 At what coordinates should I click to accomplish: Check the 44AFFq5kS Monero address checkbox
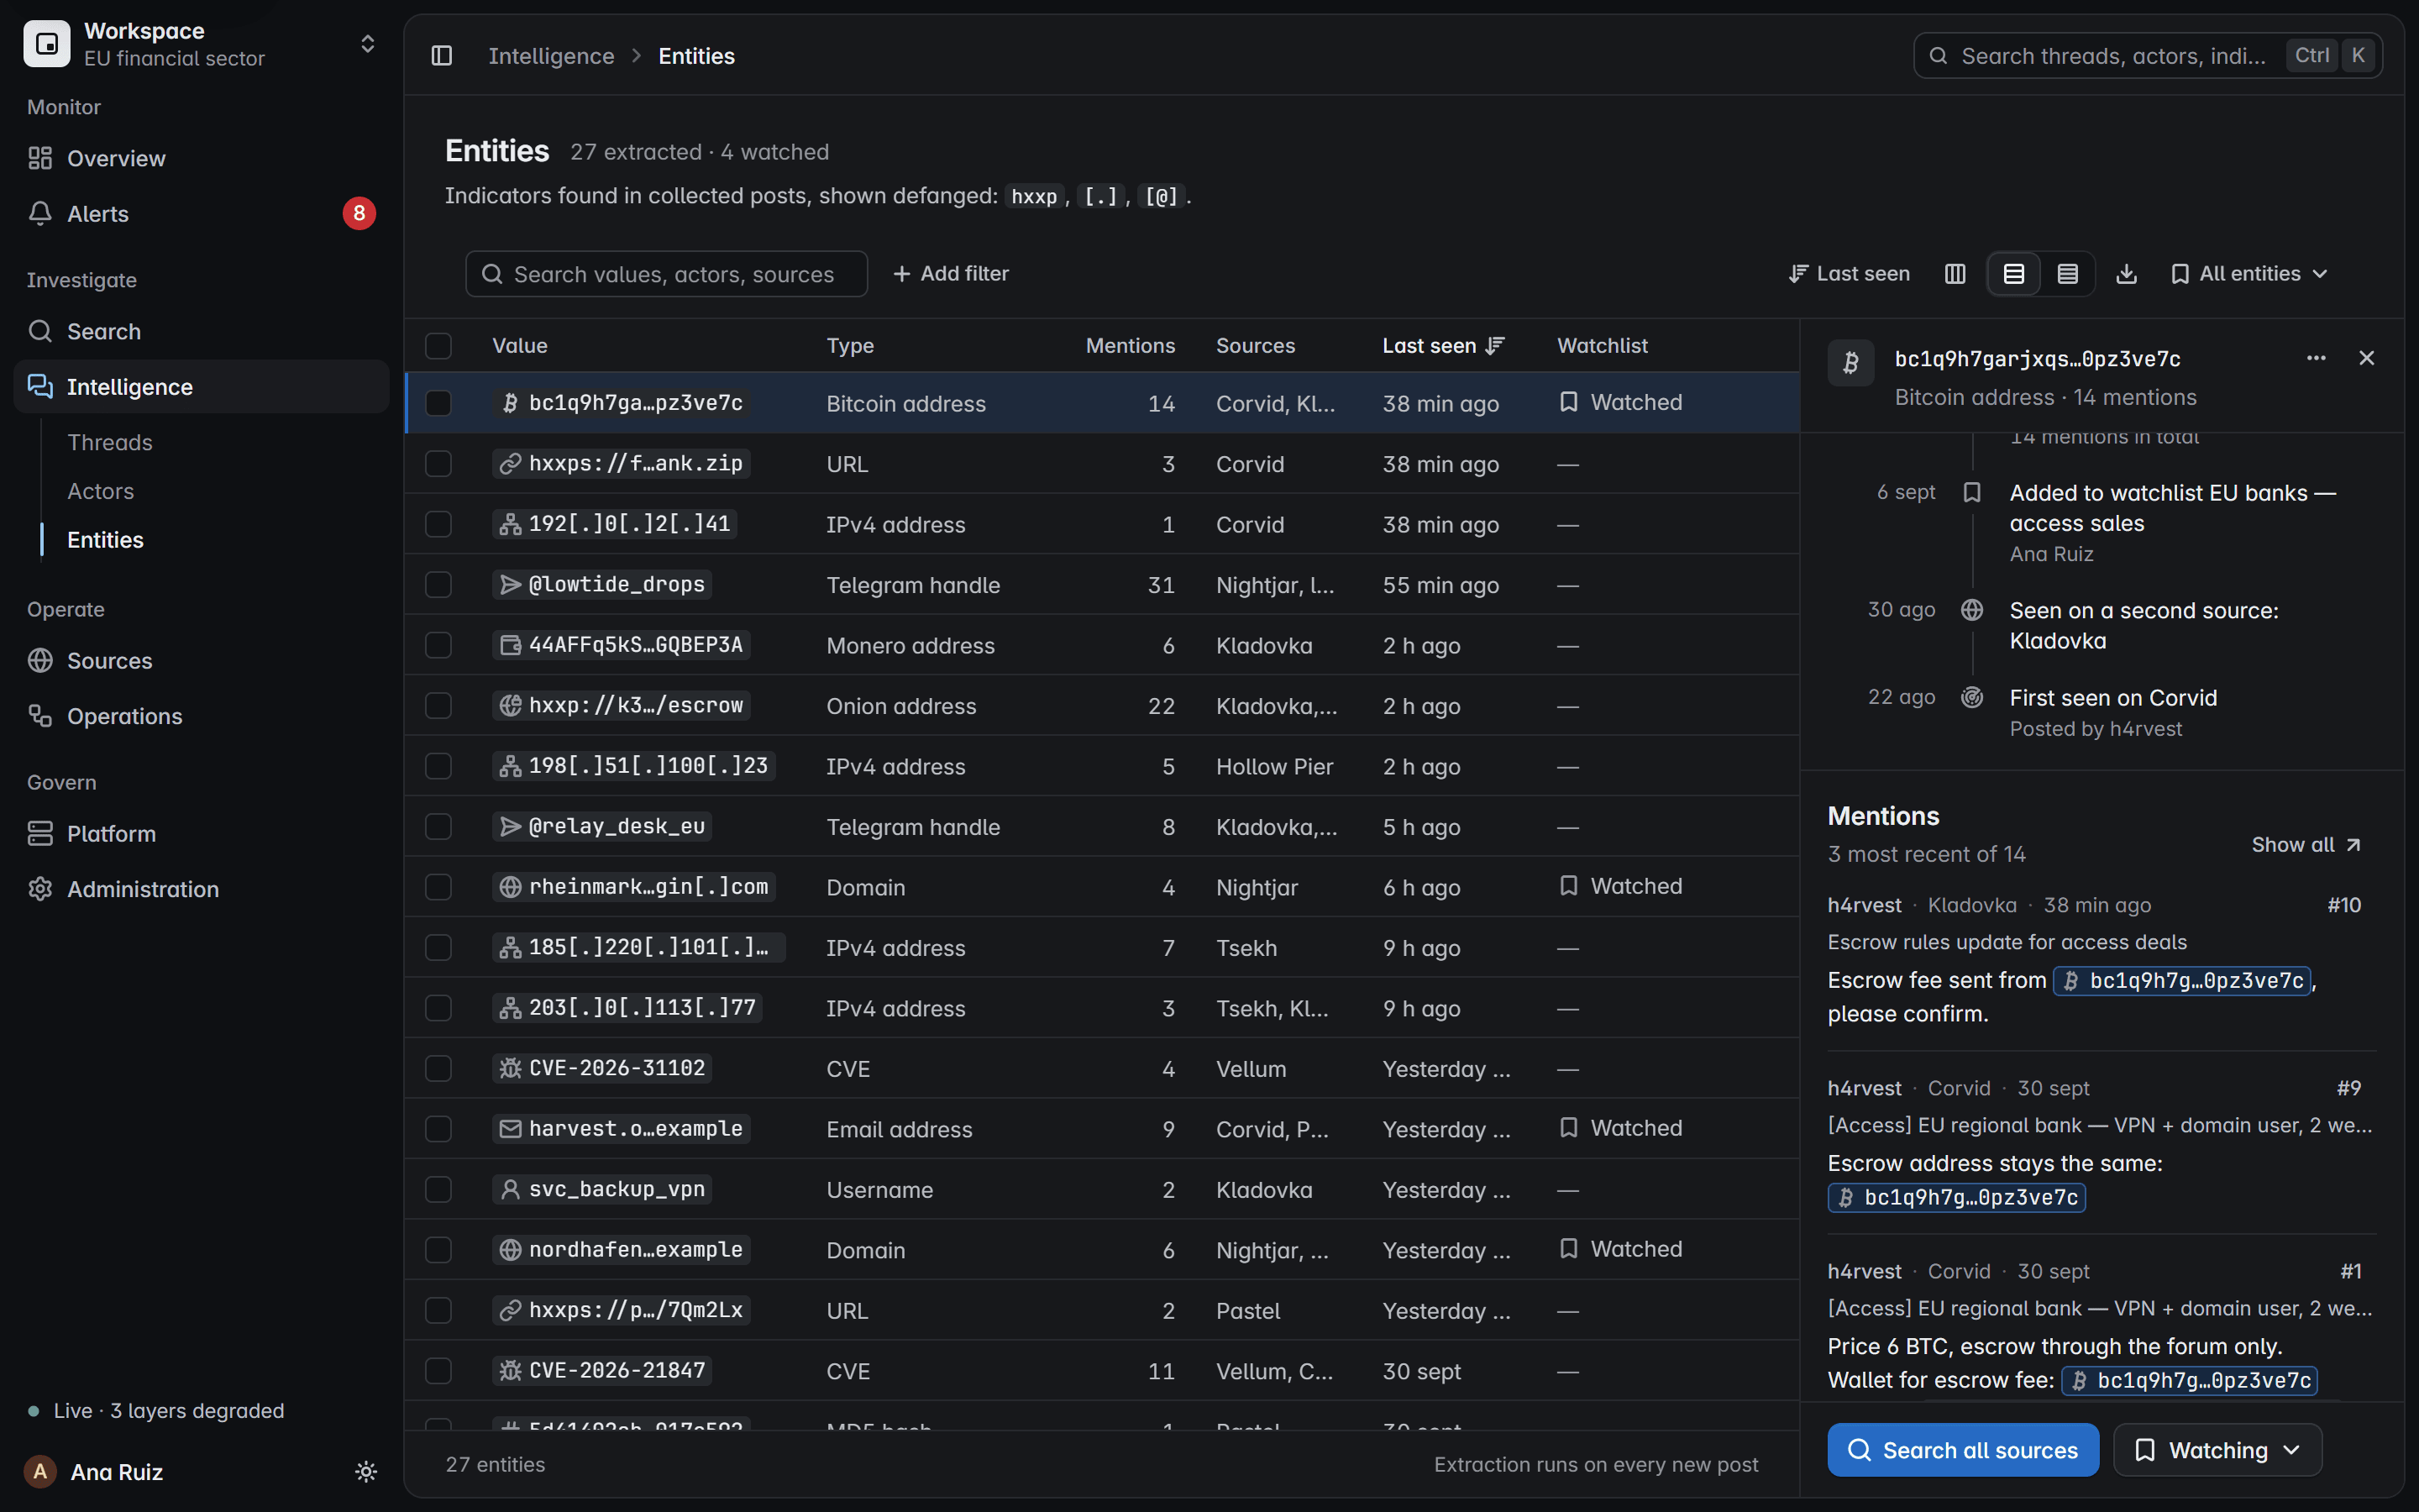[x=438, y=645]
